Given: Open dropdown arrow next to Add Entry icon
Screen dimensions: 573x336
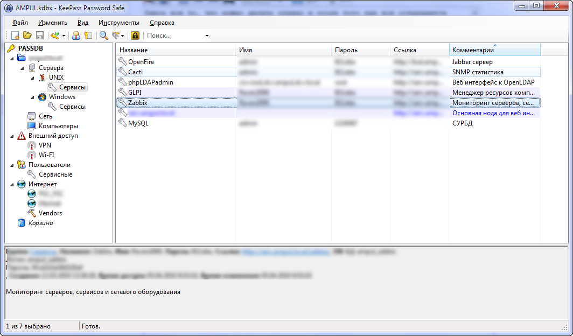Looking at the screenshot, I should click(64, 36).
